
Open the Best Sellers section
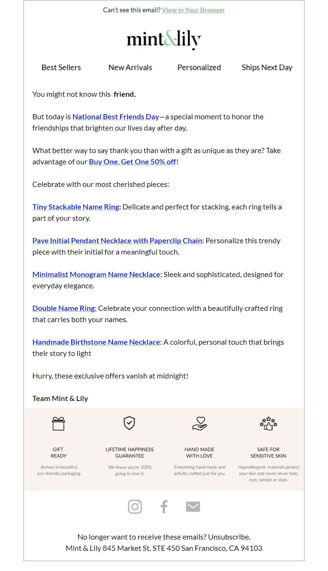[x=61, y=67]
